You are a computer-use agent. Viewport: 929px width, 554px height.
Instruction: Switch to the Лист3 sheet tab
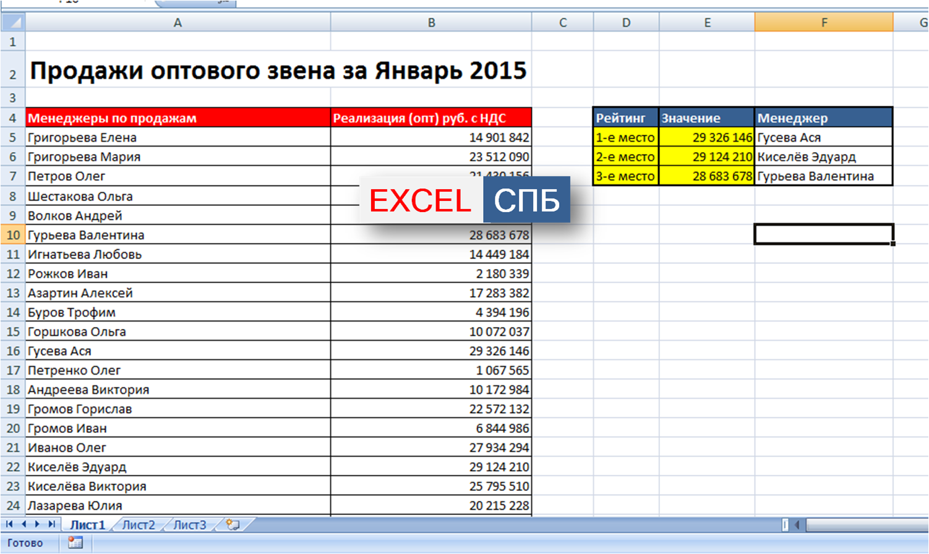pyautogui.click(x=189, y=525)
